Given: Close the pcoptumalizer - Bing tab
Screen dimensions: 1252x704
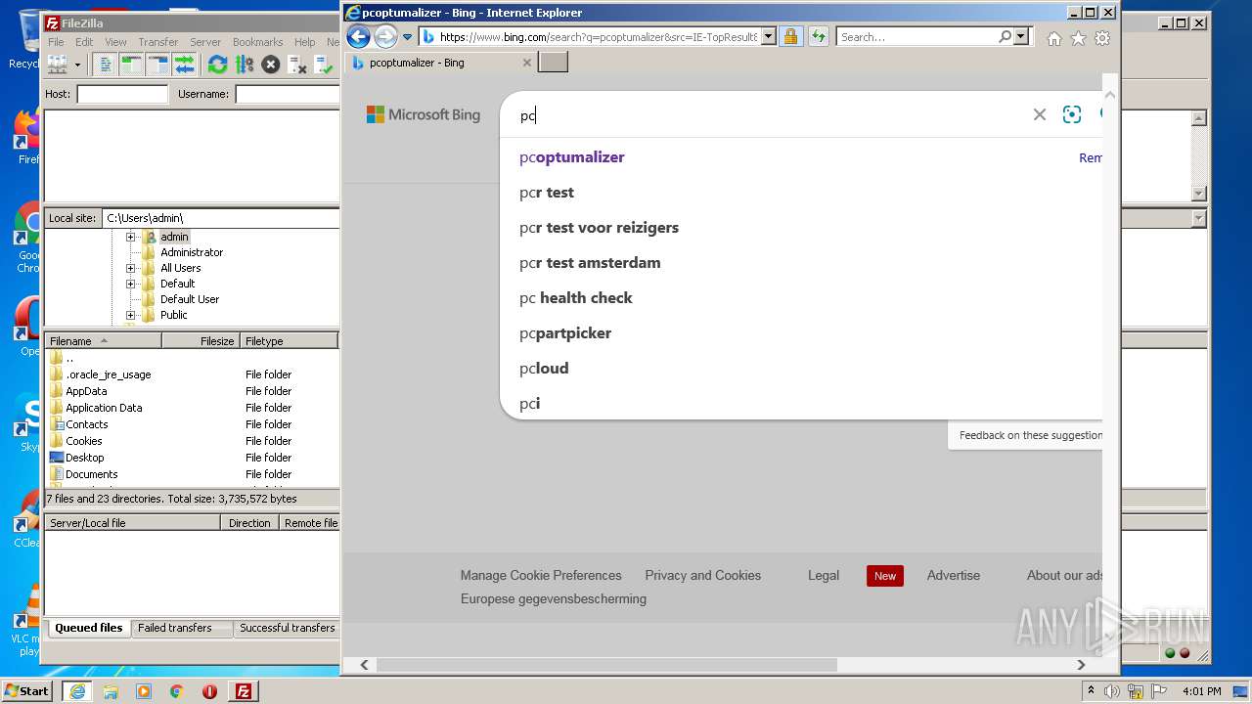Looking at the screenshot, I should point(527,63).
